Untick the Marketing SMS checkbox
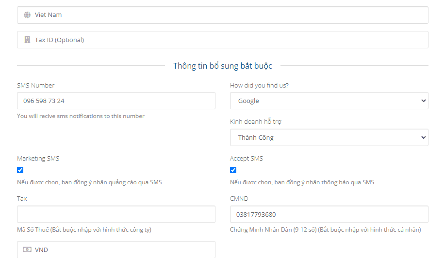The image size is (444, 266). tap(20, 170)
